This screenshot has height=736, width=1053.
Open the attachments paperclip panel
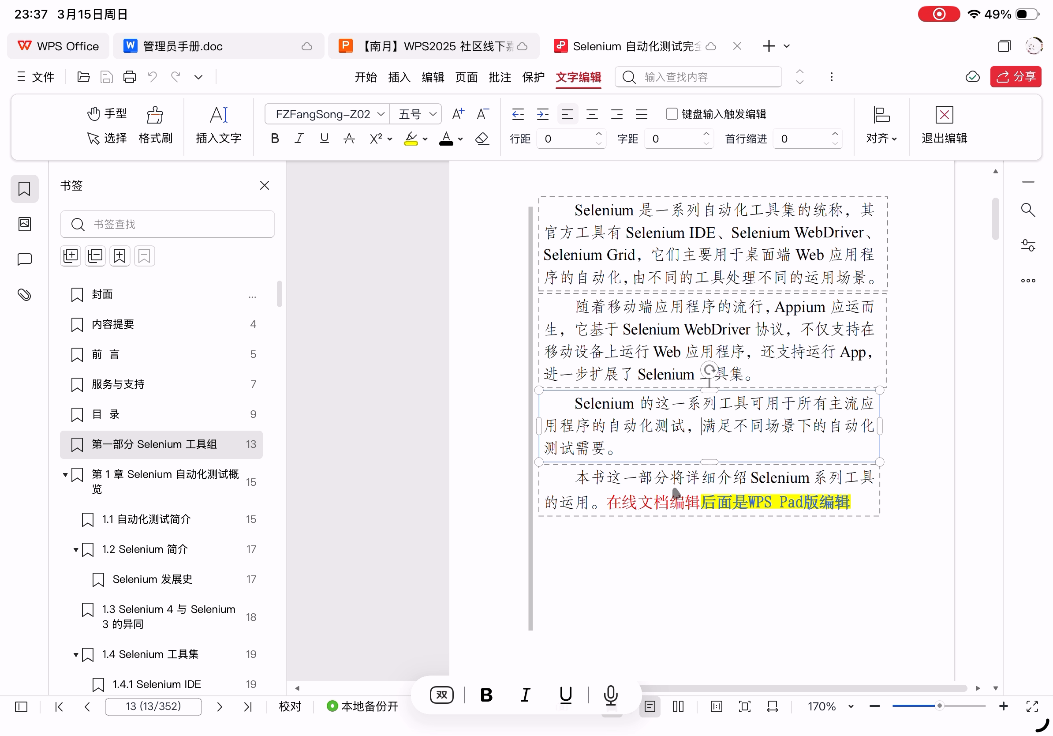24,295
